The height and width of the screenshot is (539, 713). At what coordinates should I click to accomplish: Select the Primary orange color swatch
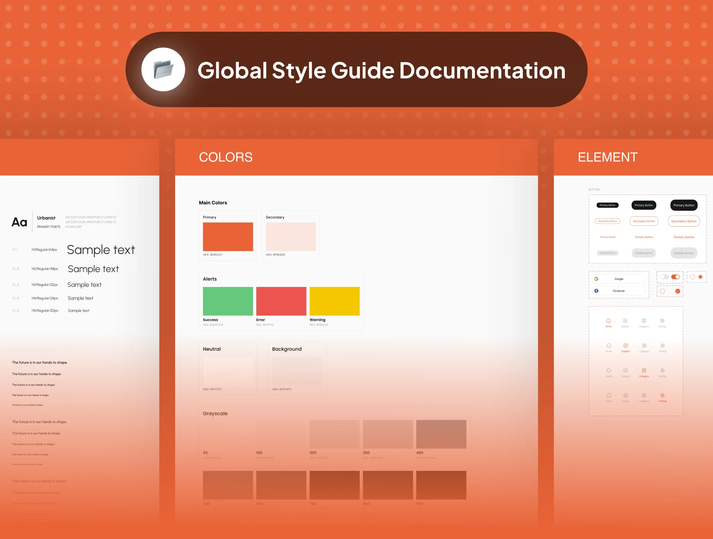click(228, 237)
